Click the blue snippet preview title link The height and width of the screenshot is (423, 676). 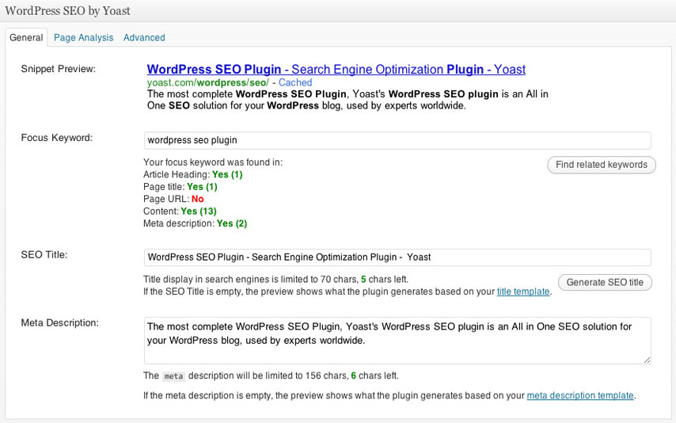click(336, 70)
